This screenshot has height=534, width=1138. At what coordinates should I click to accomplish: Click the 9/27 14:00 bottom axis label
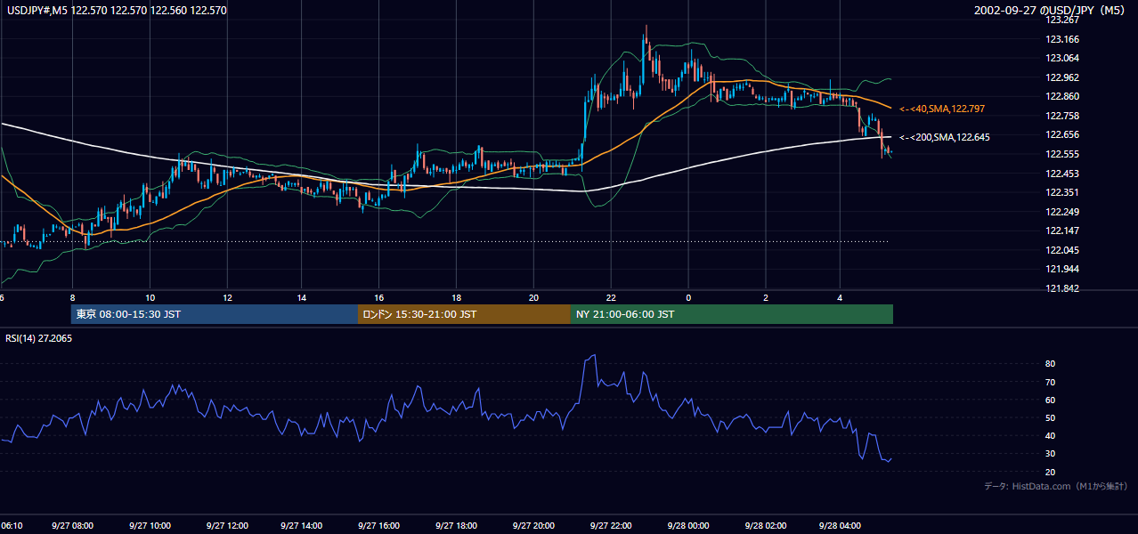pos(304,526)
